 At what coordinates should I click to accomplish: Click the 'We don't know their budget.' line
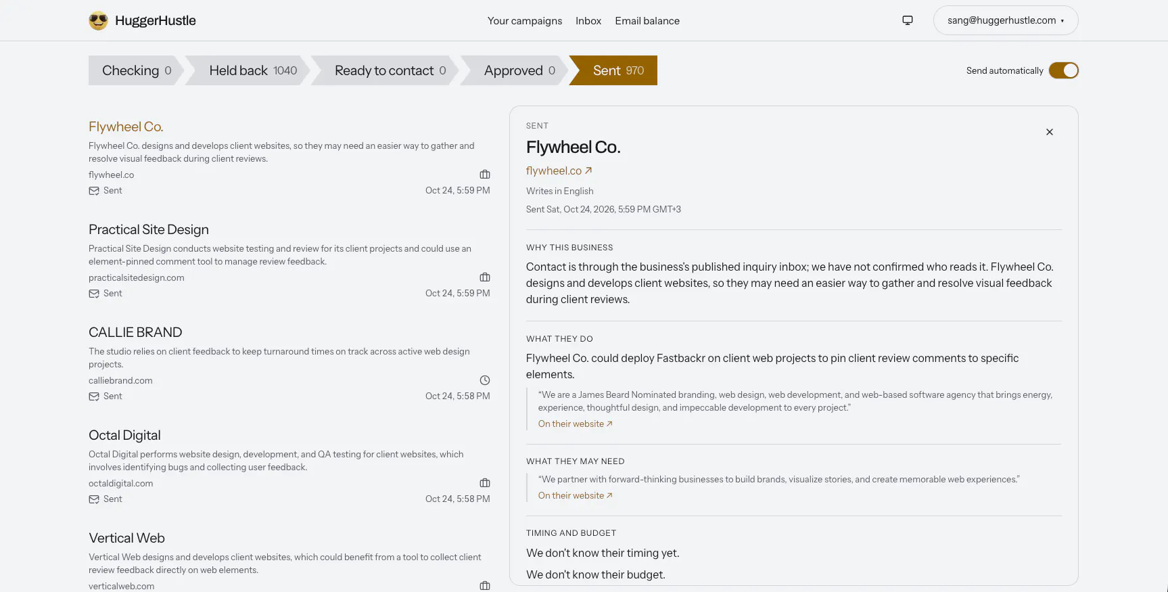[596, 574]
